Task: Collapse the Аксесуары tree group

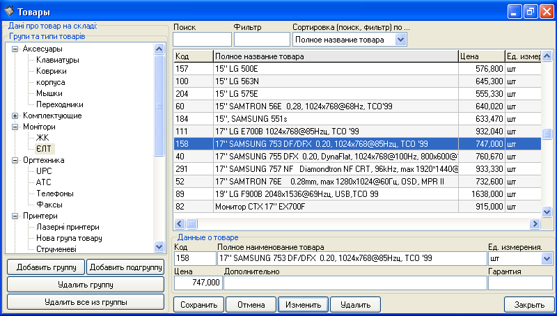Action: coord(15,49)
